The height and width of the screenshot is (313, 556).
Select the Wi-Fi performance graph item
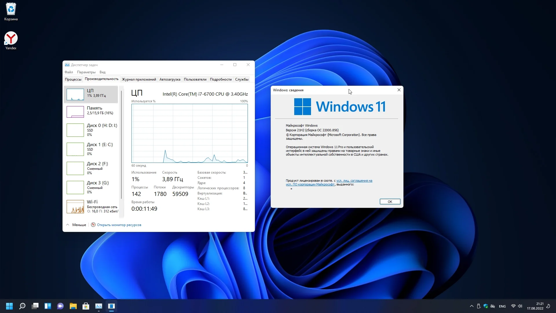[x=91, y=206]
